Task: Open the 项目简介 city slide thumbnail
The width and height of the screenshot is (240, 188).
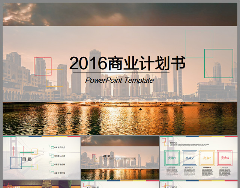Action: tap(120, 158)
